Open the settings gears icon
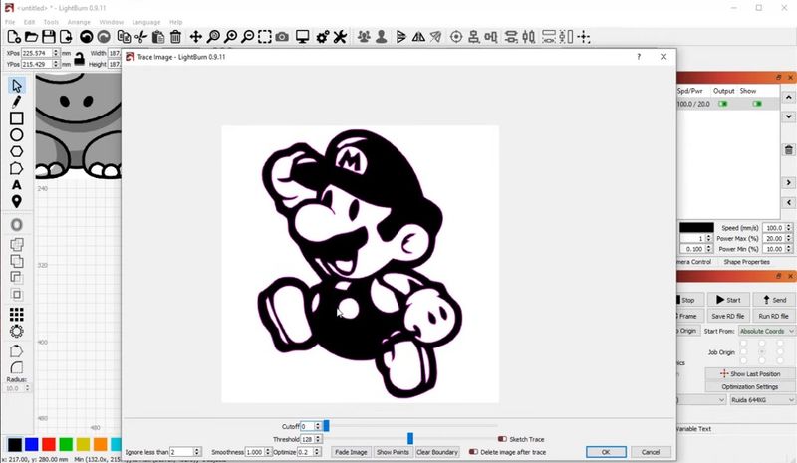The height and width of the screenshot is (463, 797). click(x=323, y=37)
